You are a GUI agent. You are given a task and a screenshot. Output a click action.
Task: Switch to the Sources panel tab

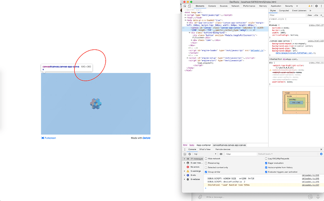tap(224, 6)
